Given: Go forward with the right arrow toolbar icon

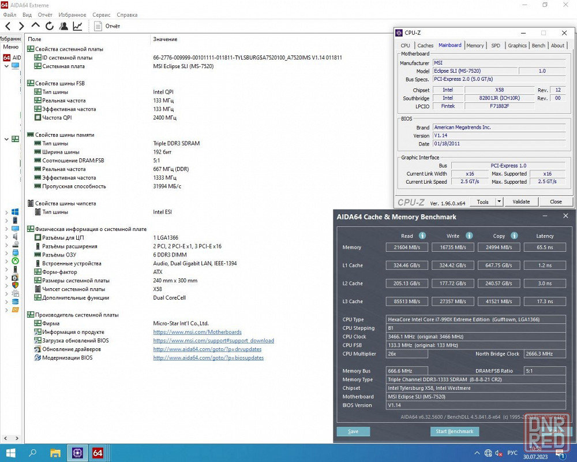Looking at the screenshot, I should tap(21, 26).
